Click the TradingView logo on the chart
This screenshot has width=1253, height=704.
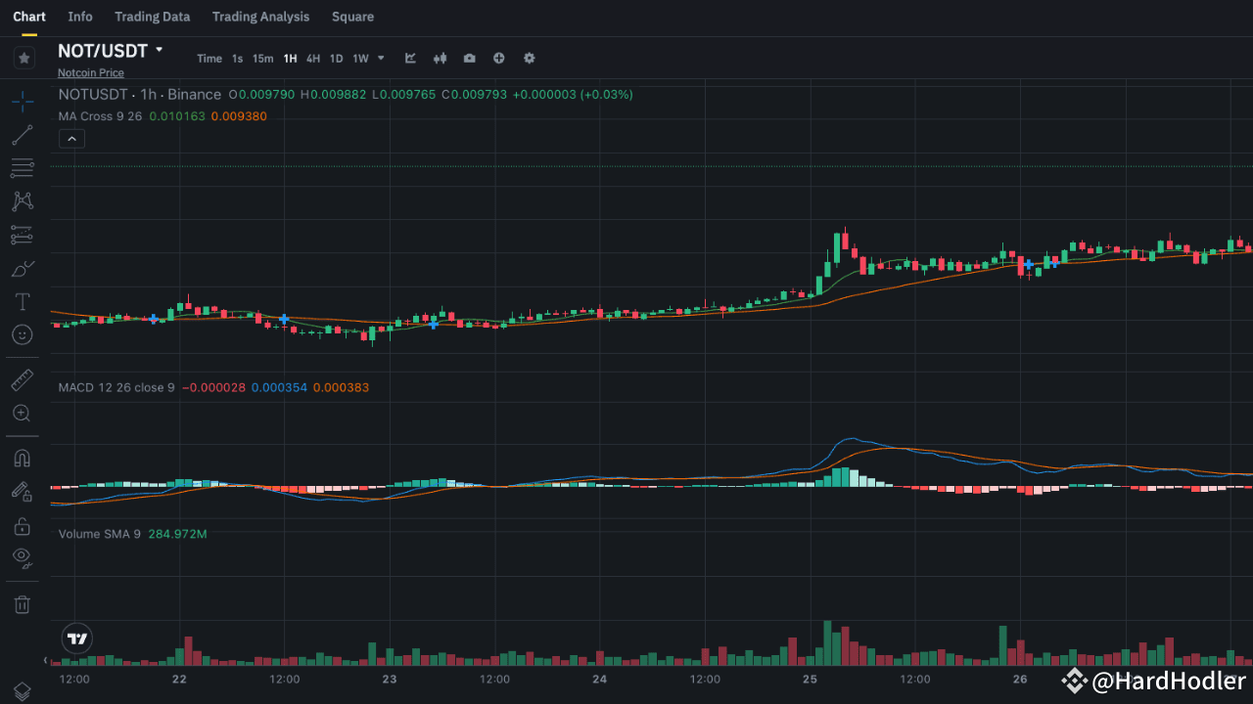(x=75, y=638)
